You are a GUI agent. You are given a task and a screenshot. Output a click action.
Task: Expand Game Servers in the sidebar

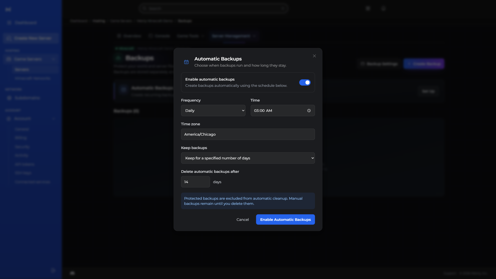coord(30,59)
